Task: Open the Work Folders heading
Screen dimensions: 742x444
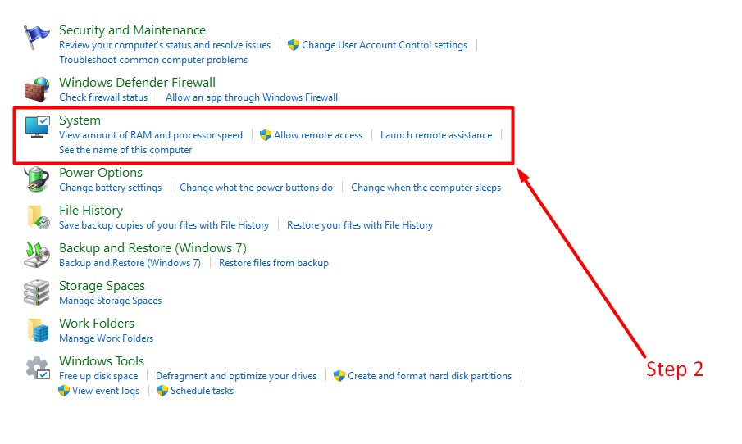Action: pyautogui.click(x=97, y=324)
